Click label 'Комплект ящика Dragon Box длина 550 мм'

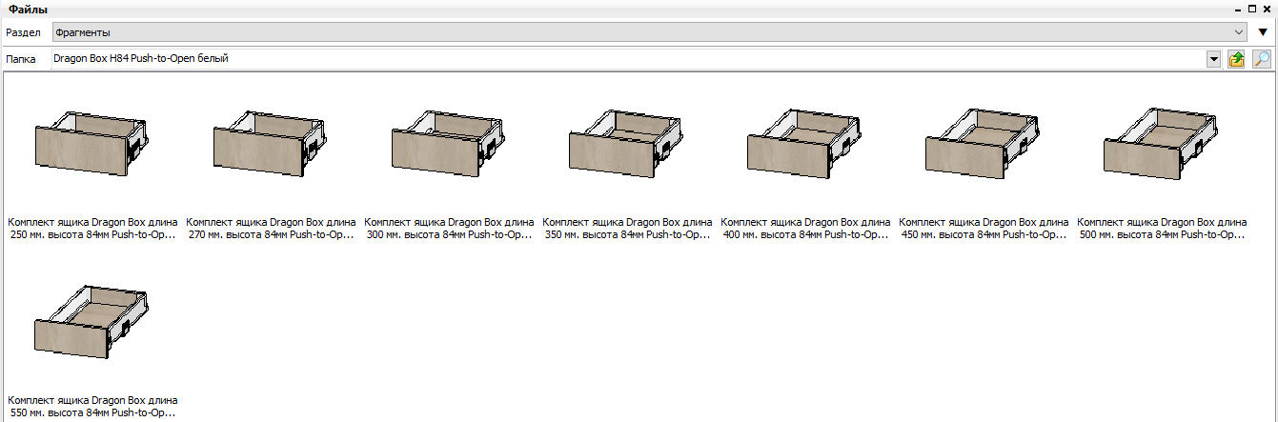pyautogui.click(x=92, y=407)
